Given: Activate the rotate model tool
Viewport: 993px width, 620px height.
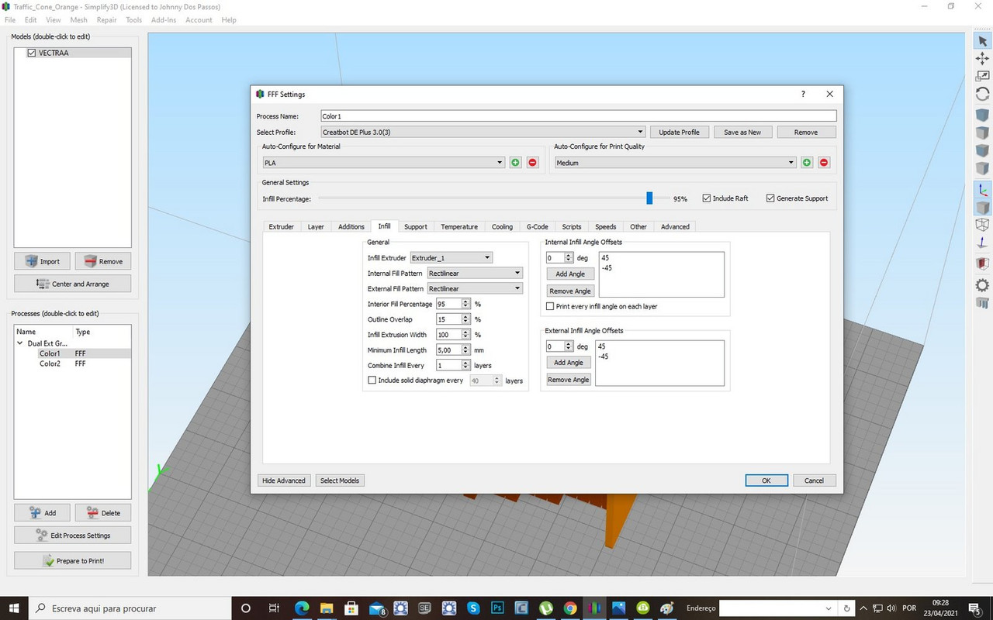Looking at the screenshot, I should [982, 94].
